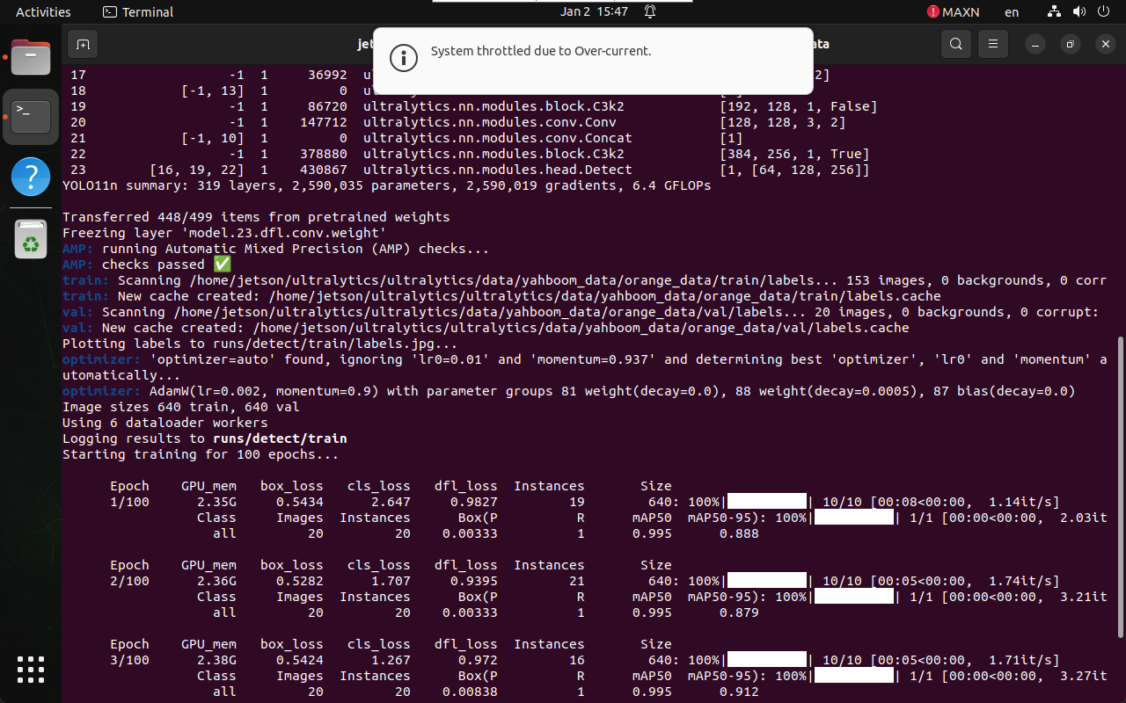Screen dimensions: 1126x703
Task: Show the applications grid
Action: [31, 669]
